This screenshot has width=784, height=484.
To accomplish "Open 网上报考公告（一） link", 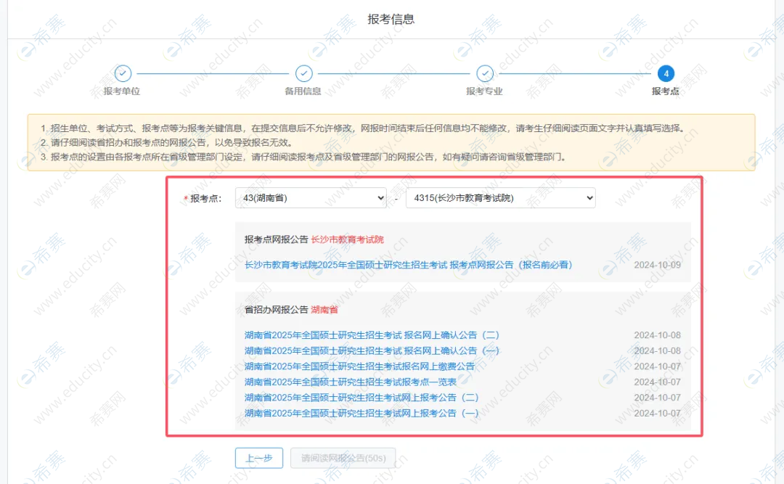I will coord(362,413).
